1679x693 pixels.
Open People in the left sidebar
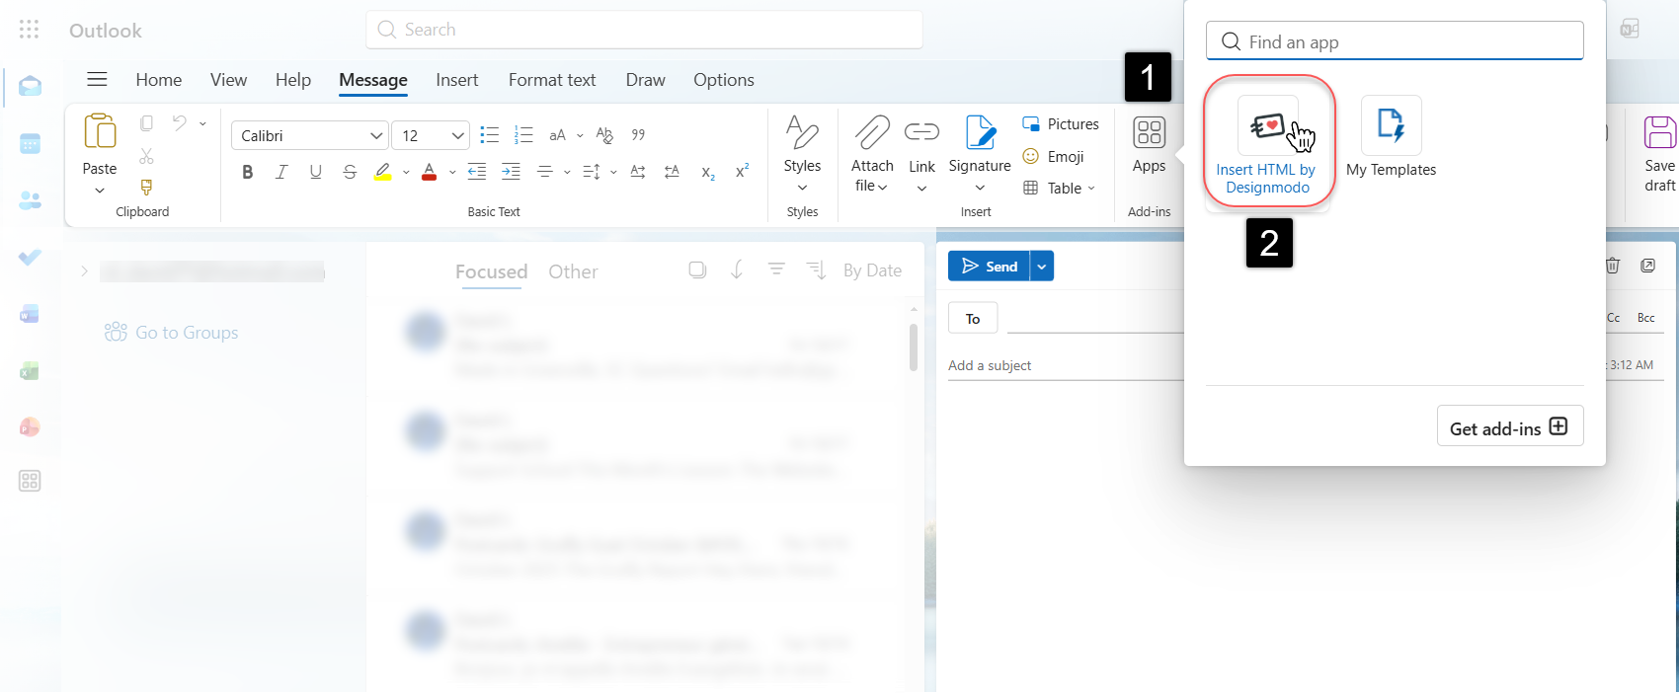pyautogui.click(x=30, y=200)
